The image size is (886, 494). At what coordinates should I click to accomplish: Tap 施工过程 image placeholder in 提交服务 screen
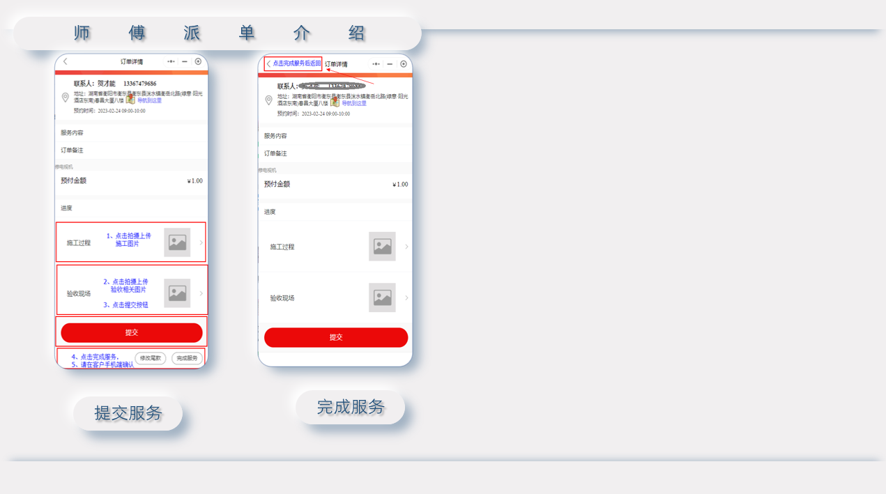[177, 242]
